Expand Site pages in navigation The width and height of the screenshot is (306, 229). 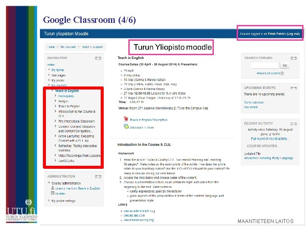coord(49,75)
